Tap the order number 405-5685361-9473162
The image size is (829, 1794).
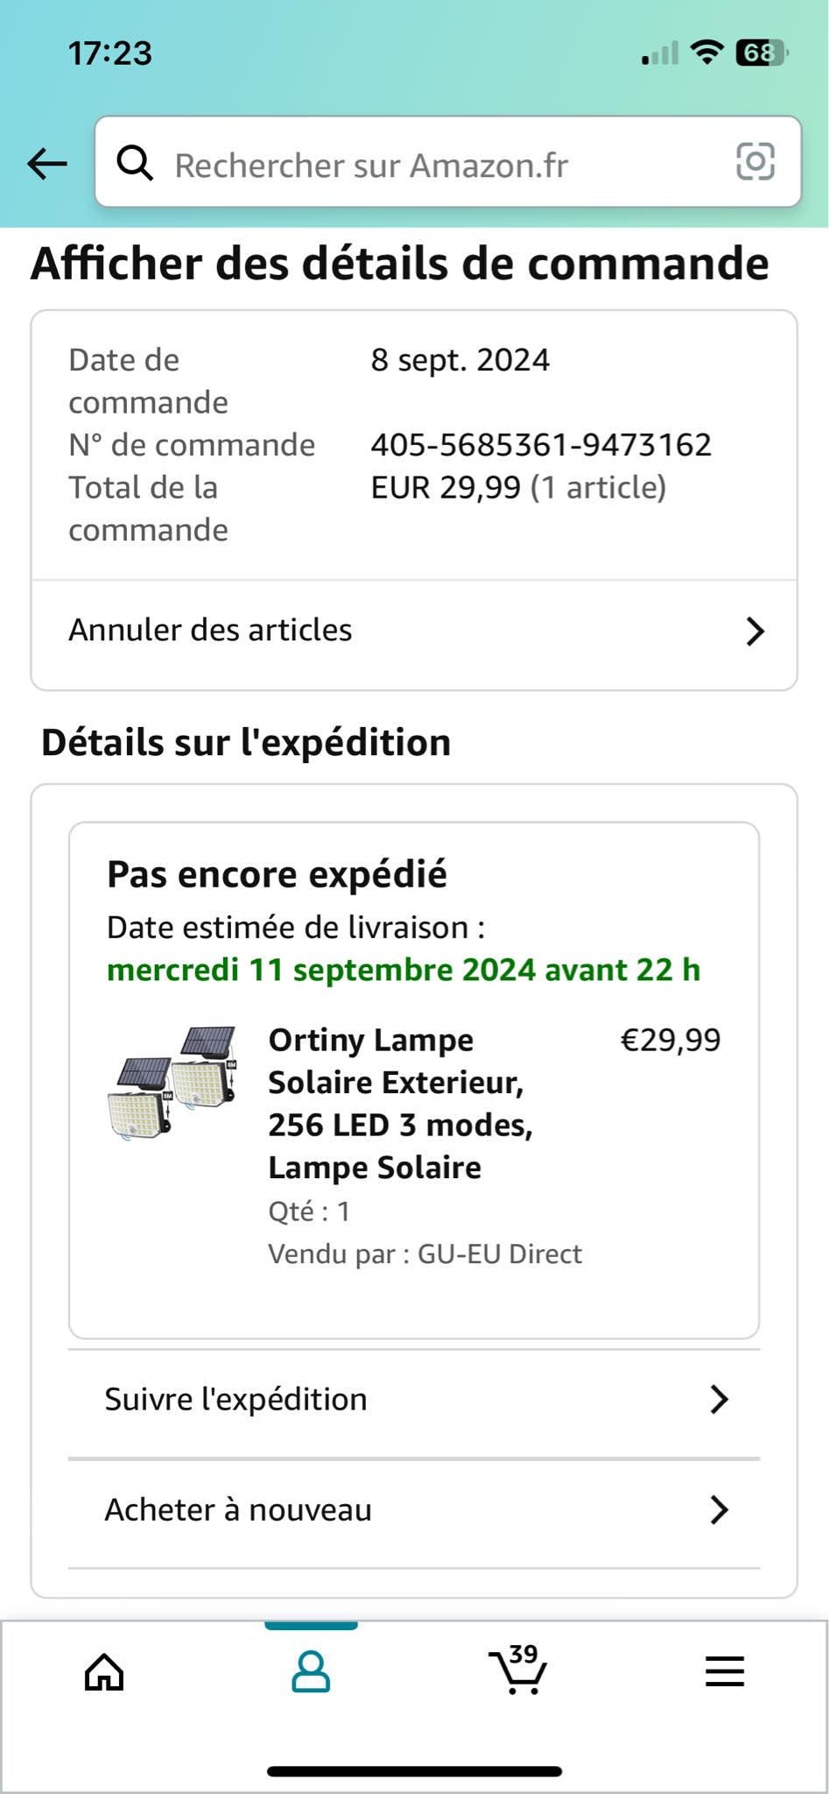541,445
